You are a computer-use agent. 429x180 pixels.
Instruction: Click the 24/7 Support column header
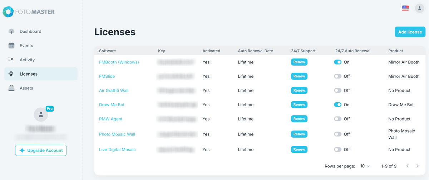pyautogui.click(x=303, y=51)
